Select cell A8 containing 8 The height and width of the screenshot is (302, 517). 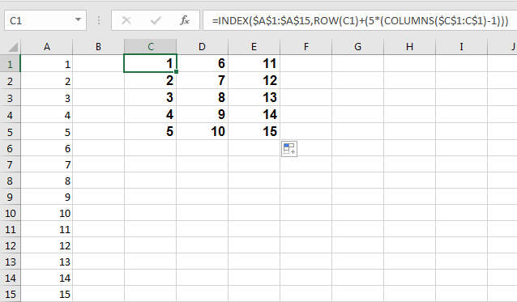[x=46, y=181]
